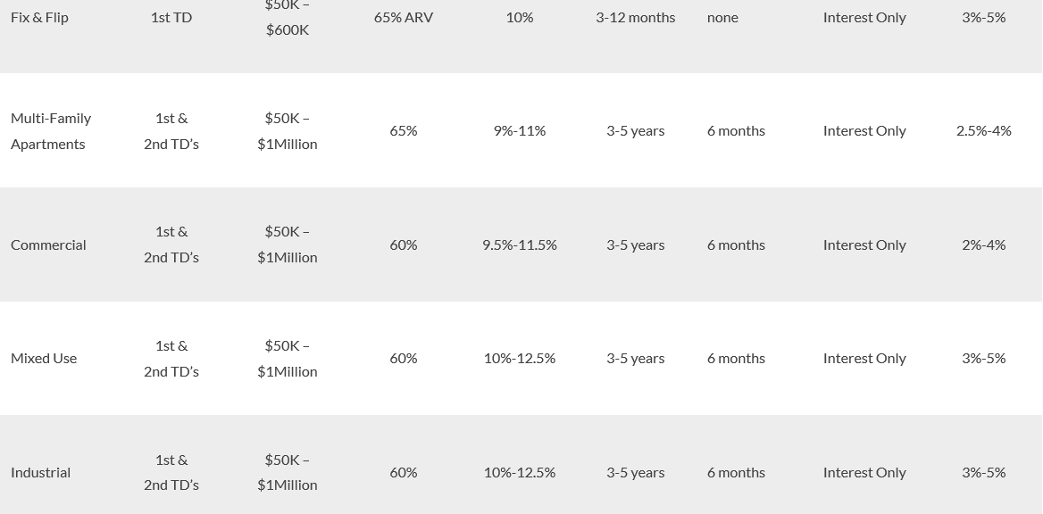Click the Fix & Flip row label
The height and width of the screenshot is (514, 1043).
click(x=39, y=17)
